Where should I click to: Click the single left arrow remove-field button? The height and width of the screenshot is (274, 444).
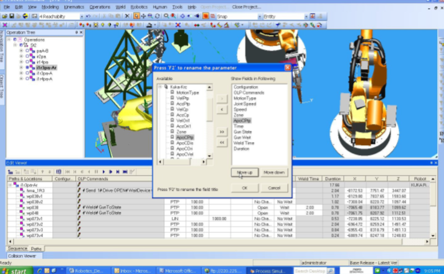tap(221, 110)
